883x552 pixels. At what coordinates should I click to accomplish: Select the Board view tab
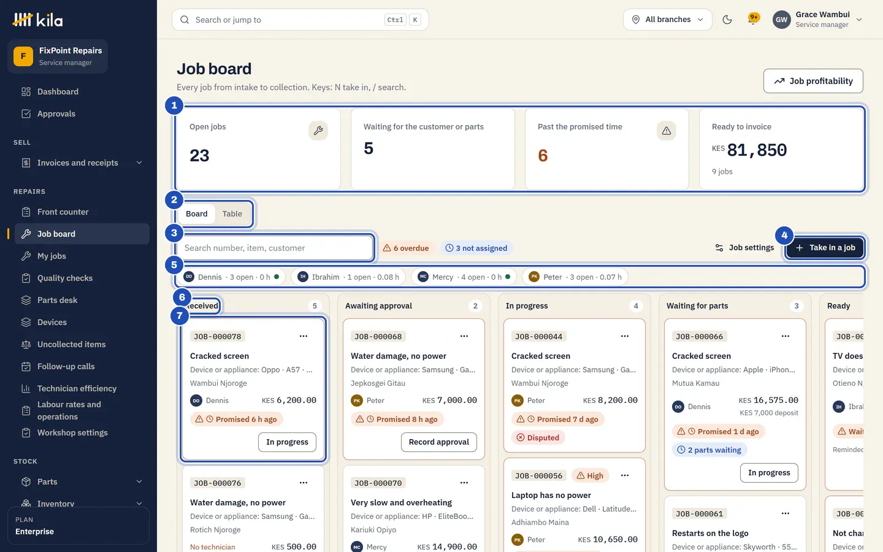click(197, 214)
